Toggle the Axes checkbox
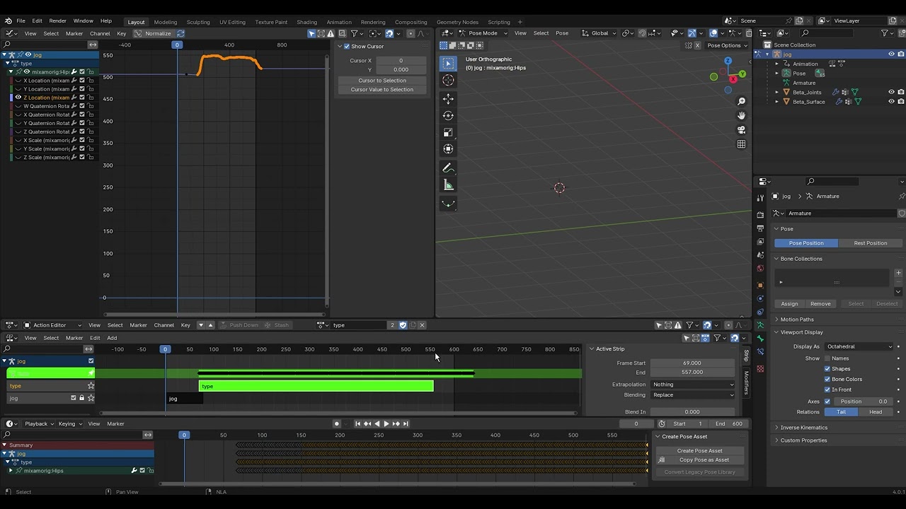The width and height of the screenshot is (906, 509). tap(827, 402)
